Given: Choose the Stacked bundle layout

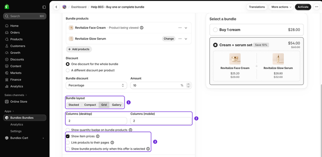Looking at the screenshot, I should click(74, 105).
